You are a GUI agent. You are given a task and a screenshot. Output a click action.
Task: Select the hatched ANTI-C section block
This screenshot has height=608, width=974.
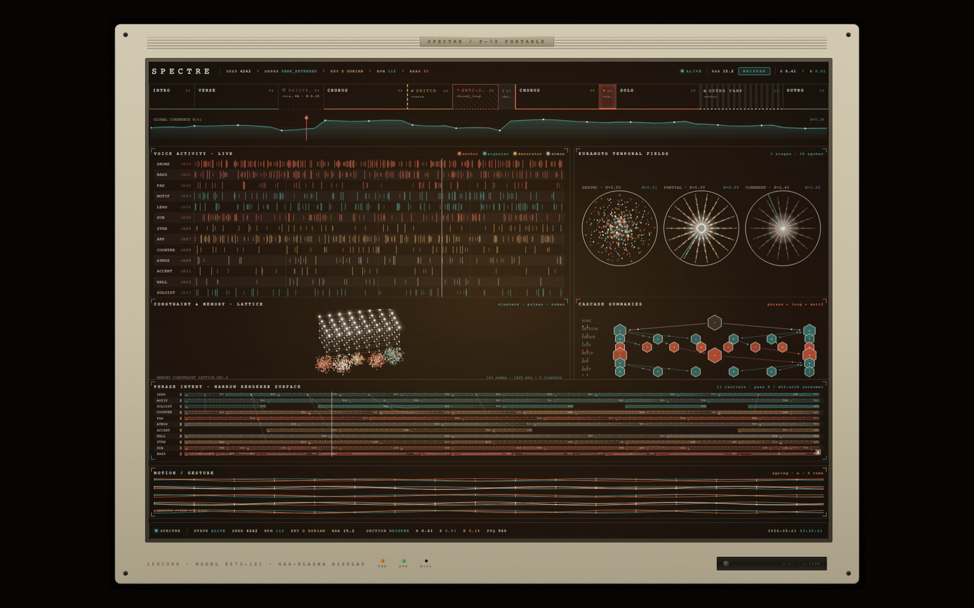(475, 97)
